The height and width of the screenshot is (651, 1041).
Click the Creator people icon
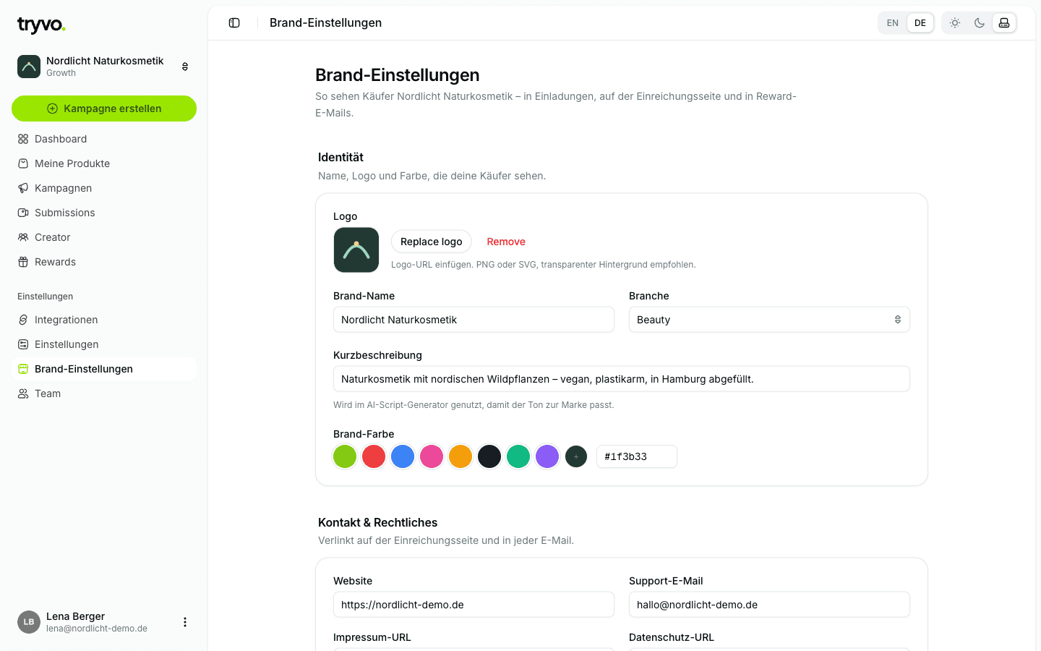click(x=23, y=237)
